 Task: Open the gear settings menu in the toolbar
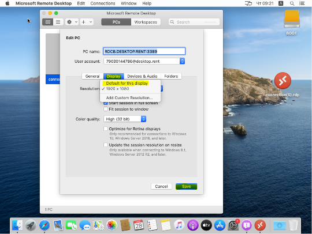coord(72,22)
